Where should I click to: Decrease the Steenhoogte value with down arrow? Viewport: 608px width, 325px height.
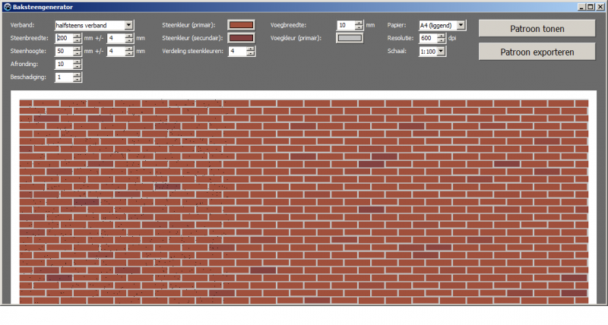click(78, 53)
